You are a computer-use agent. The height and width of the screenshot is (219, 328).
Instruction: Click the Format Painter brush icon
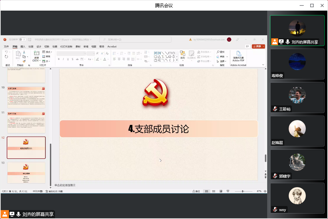click(x=24, y=61)
